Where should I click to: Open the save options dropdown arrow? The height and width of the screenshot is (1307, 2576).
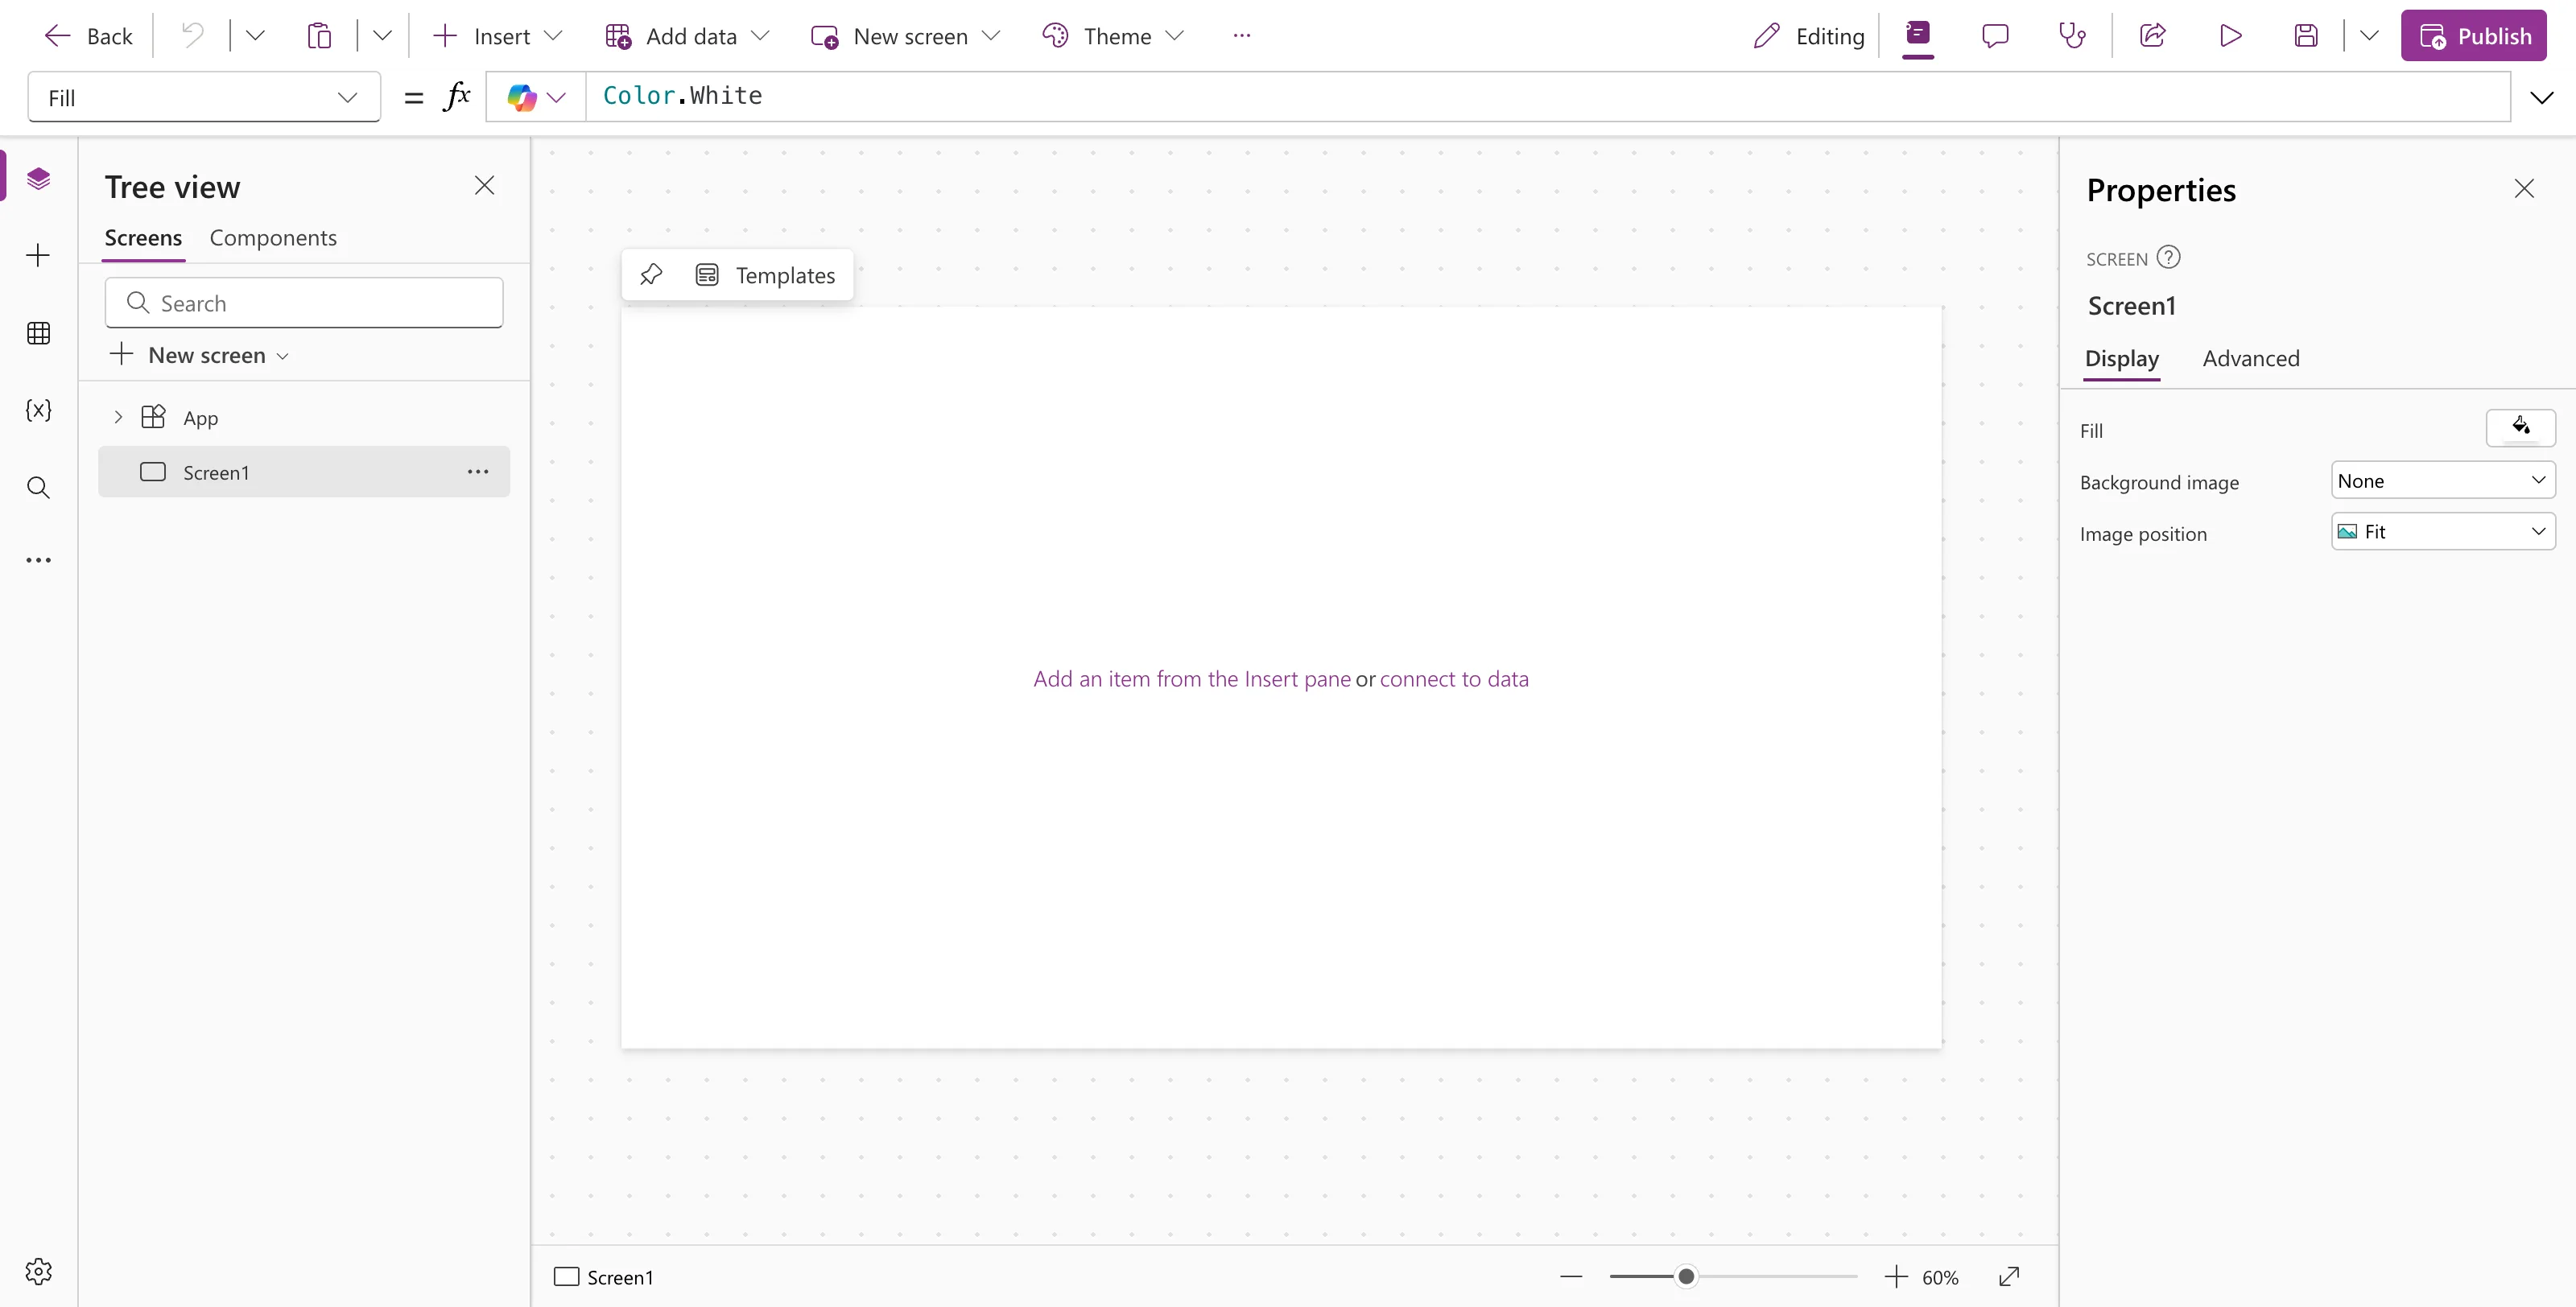pyautogui.click(x=2368, y=36)
